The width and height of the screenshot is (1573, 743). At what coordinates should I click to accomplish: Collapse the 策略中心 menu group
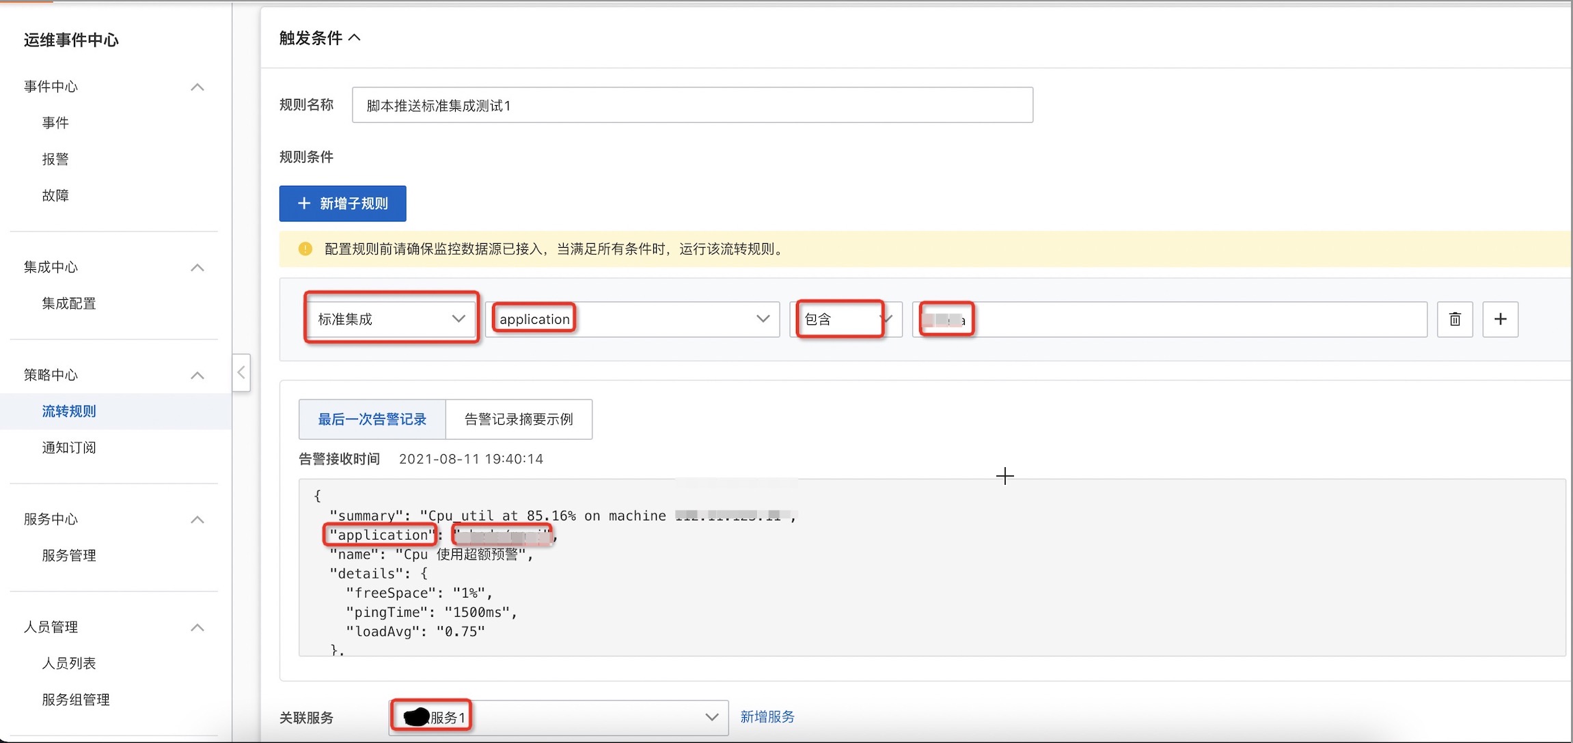(x=197, y=375)
